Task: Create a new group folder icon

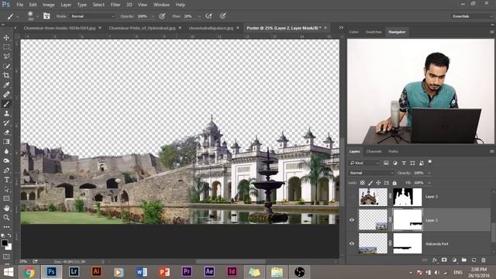Action: 463,260
